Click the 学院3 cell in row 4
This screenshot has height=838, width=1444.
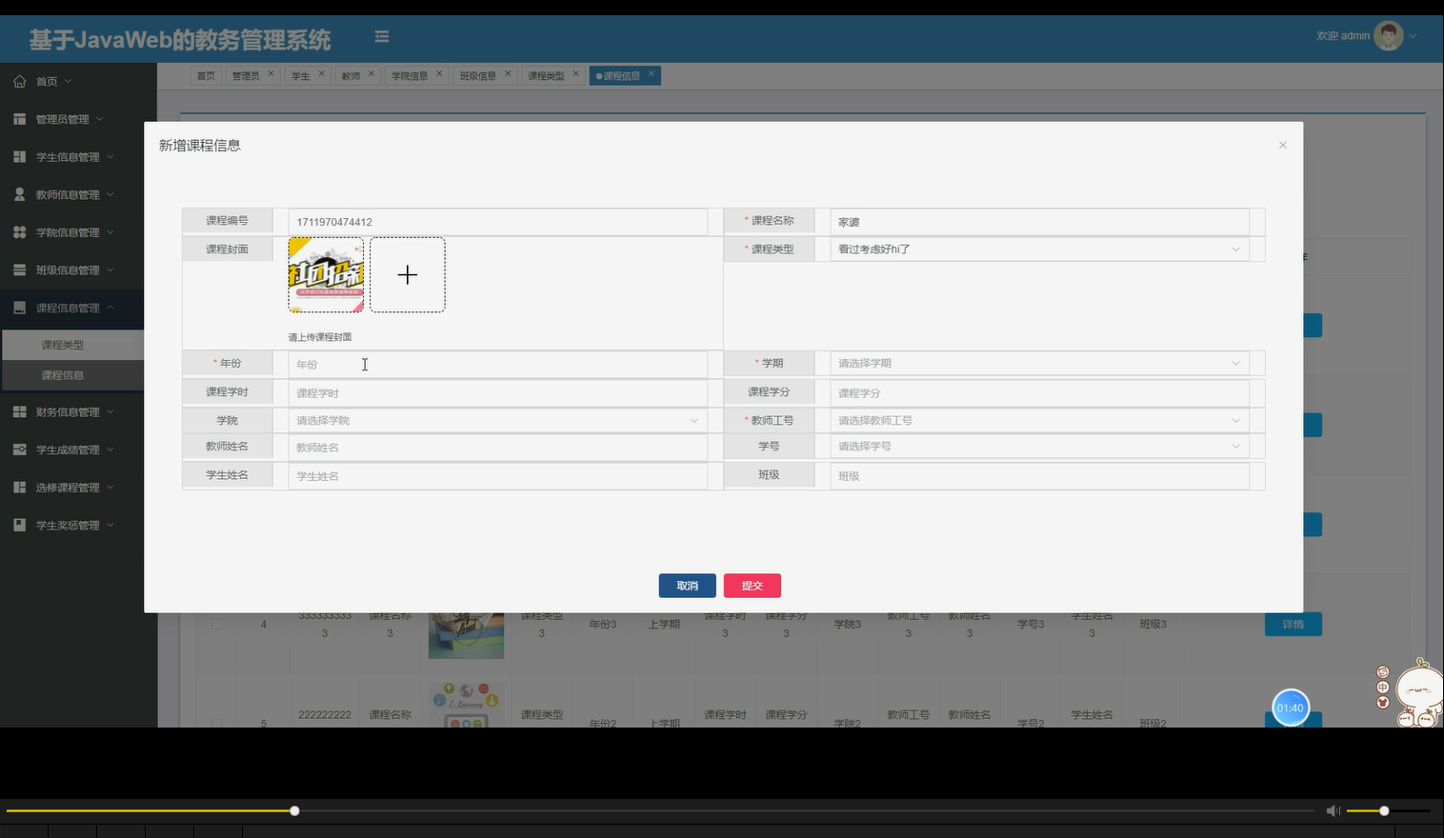[x=848, y=625]
